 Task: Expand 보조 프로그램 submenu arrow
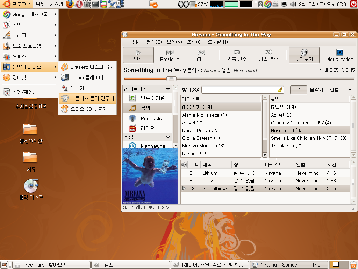pyautogui.click(x=56, y=46)
